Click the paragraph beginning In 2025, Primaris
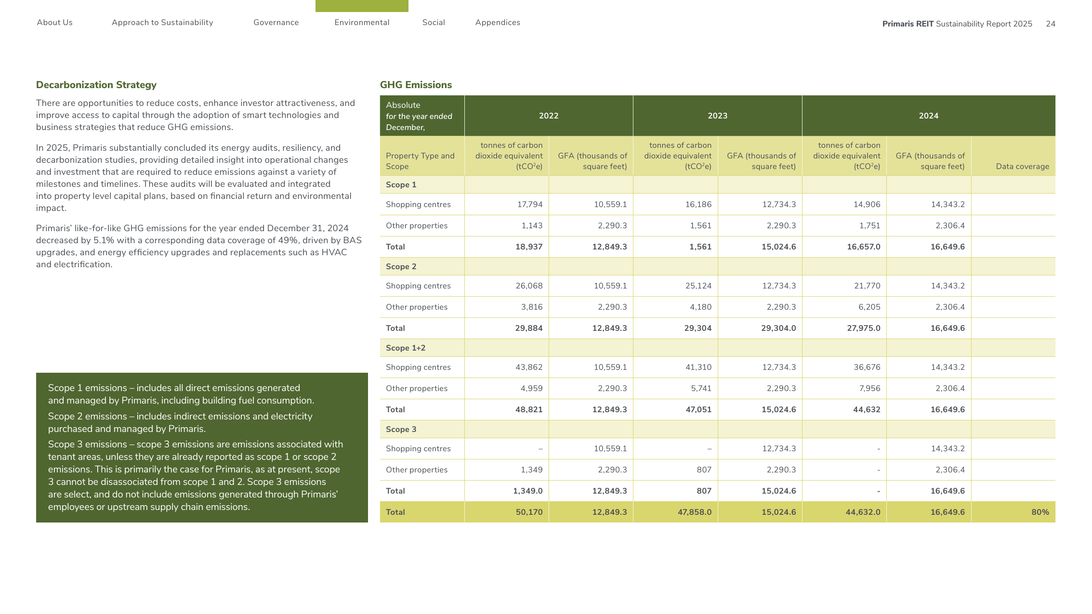1092x614 pixels. [x=194, y=178]
